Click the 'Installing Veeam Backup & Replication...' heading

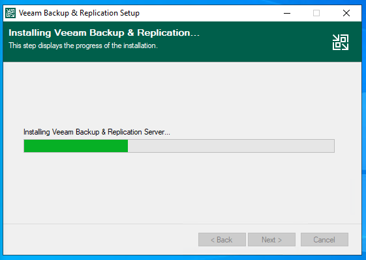(104, 32)
